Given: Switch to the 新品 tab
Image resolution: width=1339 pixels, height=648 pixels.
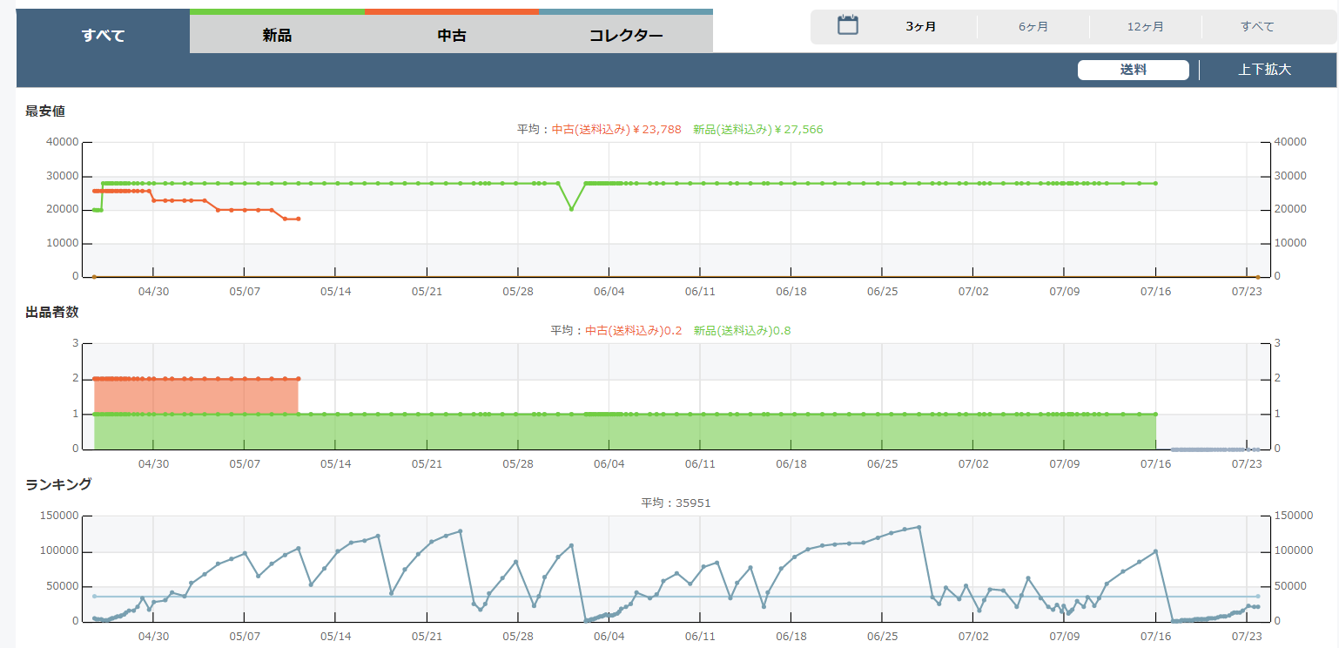Looking at the screenshot, I should (x=277, y=36).
